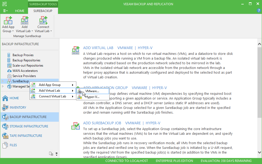
Task: Expand the Managed Servers tree node
Action: 3,86
